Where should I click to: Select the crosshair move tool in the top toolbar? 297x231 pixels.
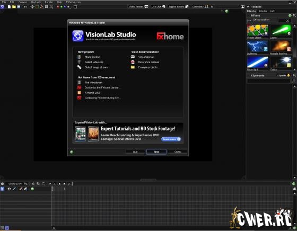click(x=32, y=7)
